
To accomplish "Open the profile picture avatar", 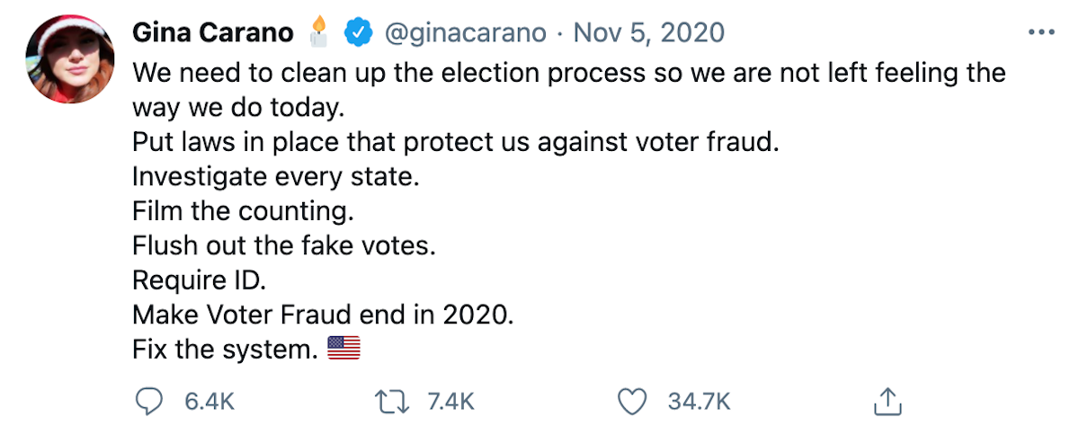I will (x=70, y=58).
